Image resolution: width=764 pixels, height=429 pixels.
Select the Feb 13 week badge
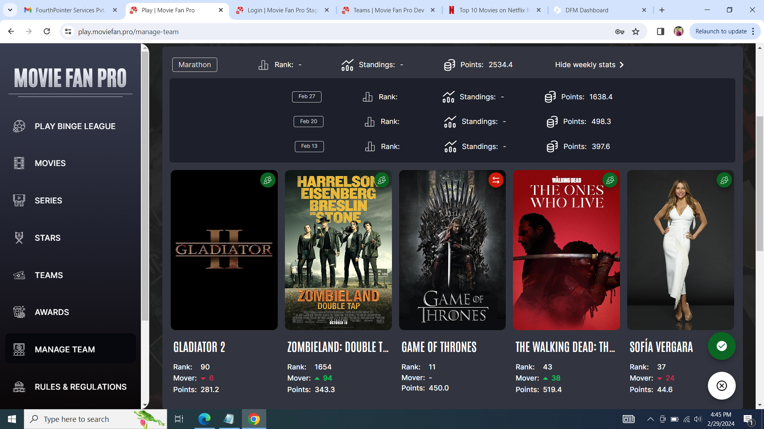point(309,146)
